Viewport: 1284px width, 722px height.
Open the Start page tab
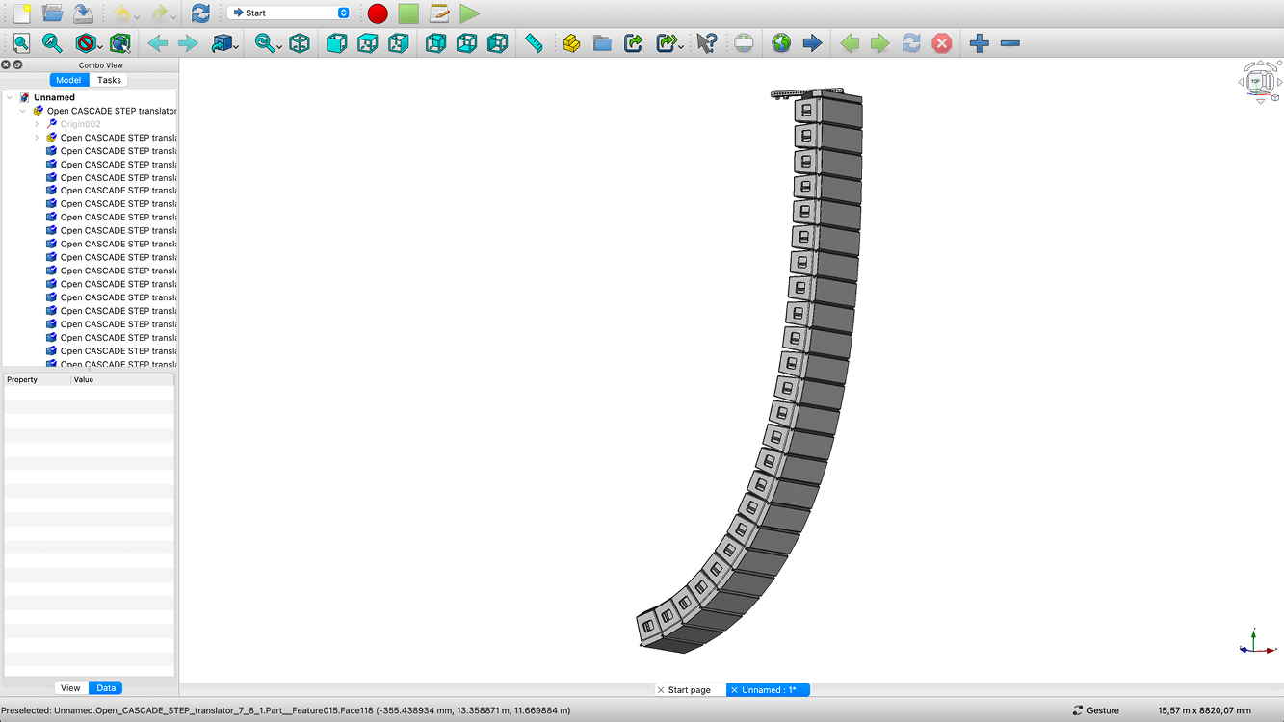(689, 690)
